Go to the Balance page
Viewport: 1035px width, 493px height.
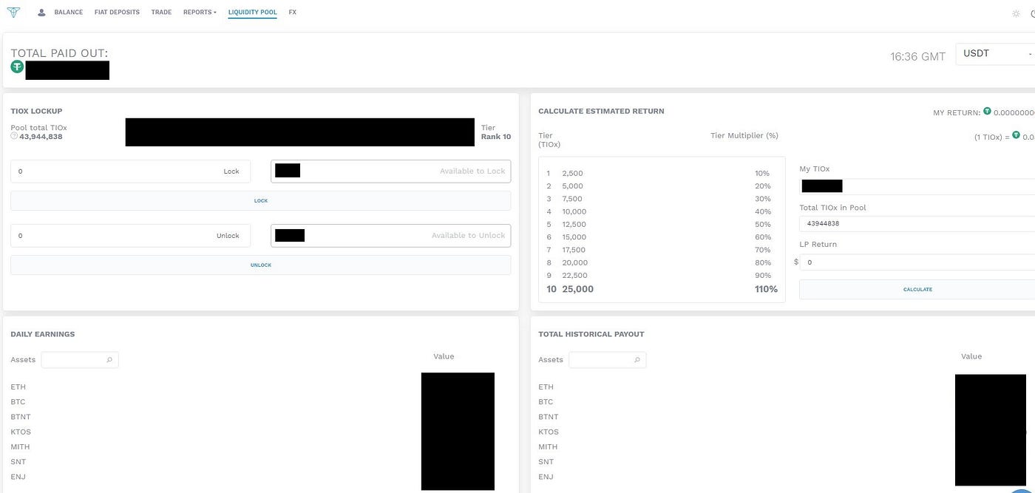pos(69,13)
